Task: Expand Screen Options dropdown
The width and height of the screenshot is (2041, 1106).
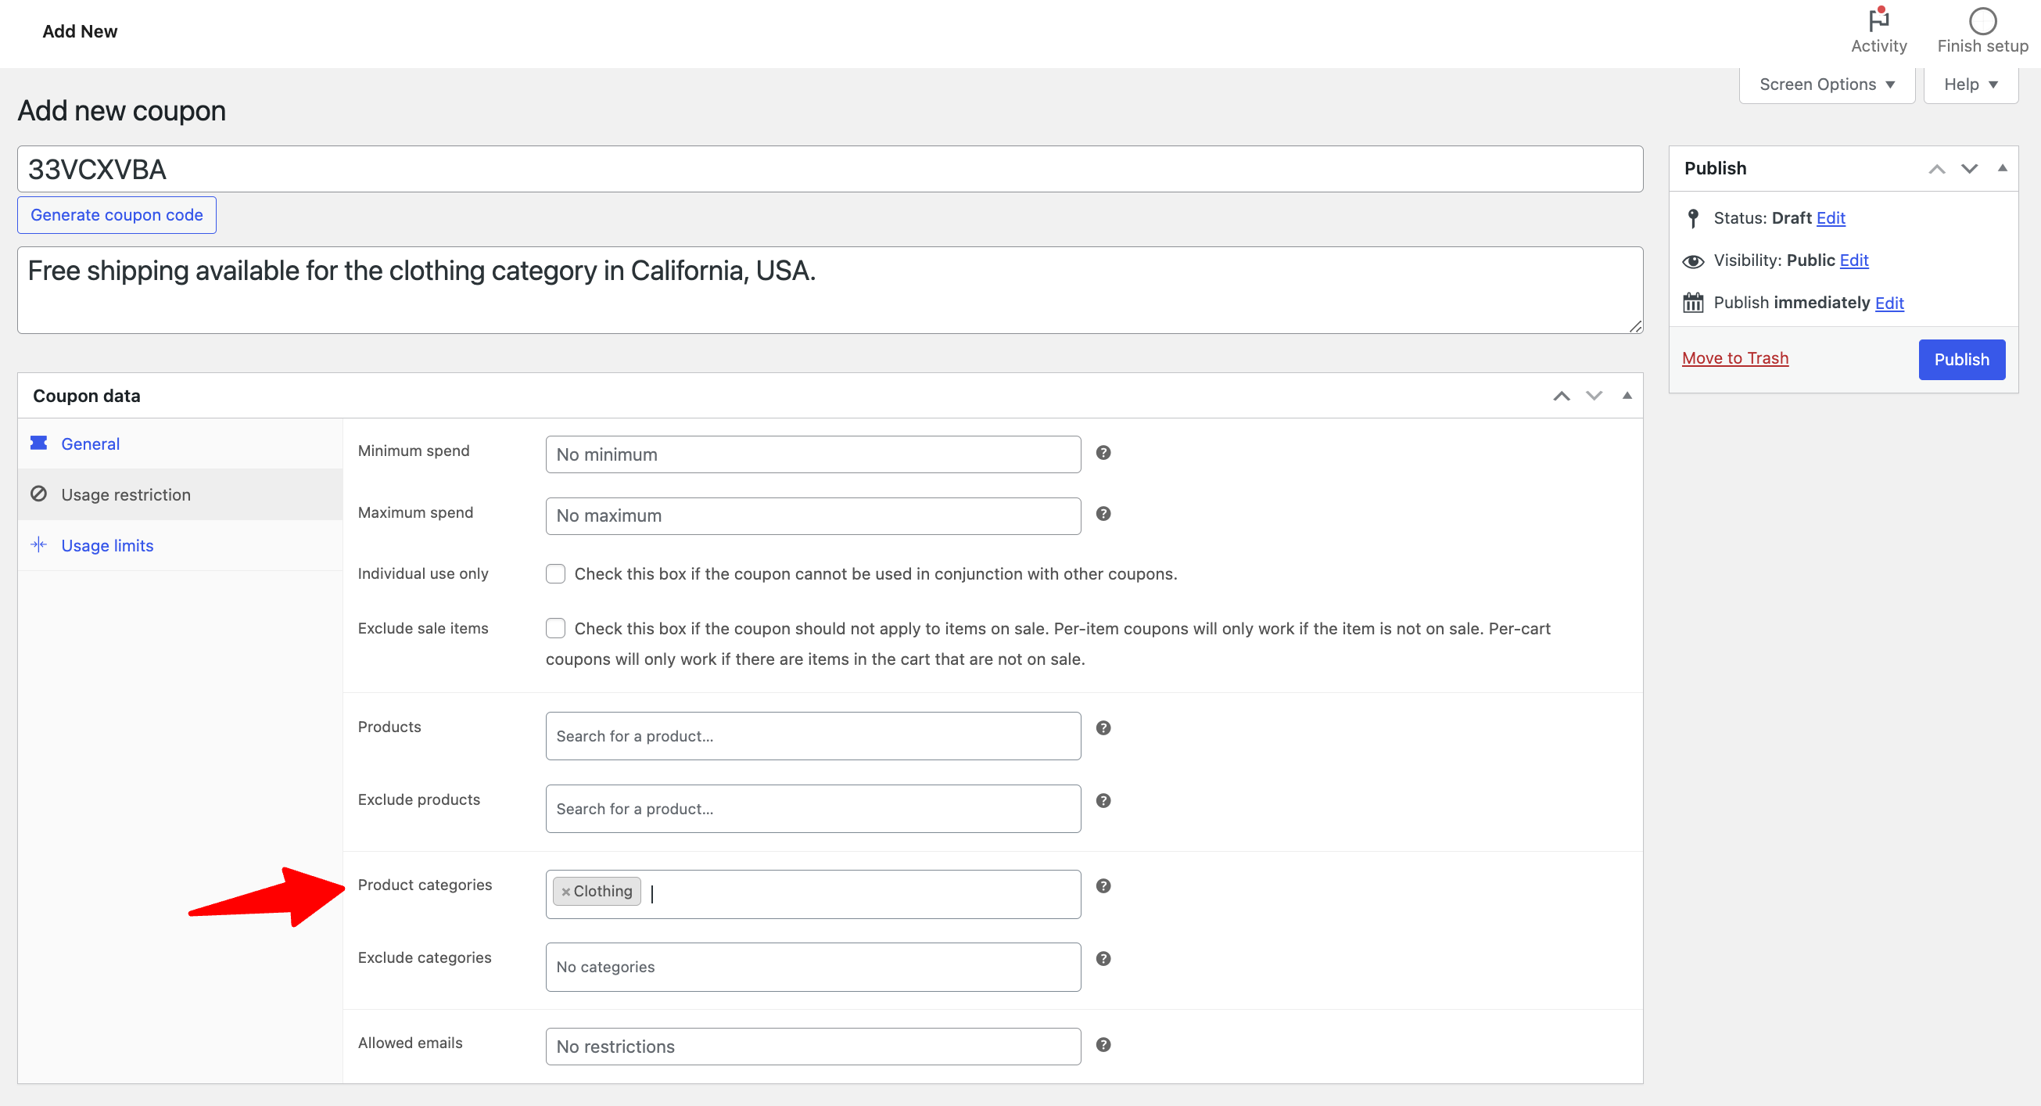Action: [1826, 84]
